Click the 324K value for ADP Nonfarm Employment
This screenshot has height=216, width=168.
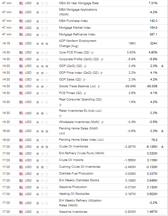click(153, 43)
